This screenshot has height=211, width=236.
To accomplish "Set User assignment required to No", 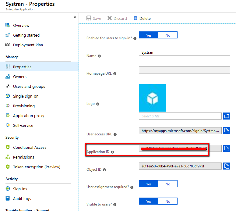I will 168,184.
